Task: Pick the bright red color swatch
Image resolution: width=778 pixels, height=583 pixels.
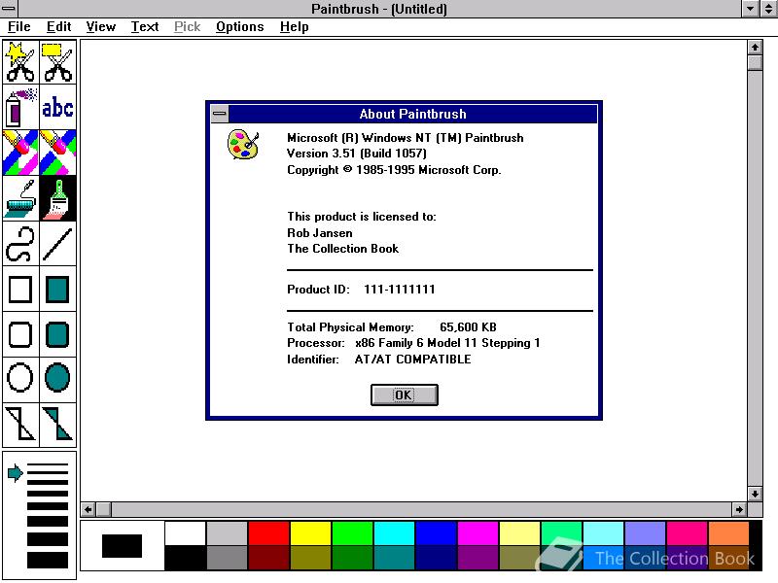Action: [x=268, y=532]
